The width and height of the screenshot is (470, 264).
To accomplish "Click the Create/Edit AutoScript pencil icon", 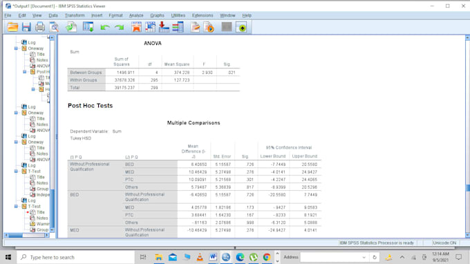I will click(x=195, y=27).
